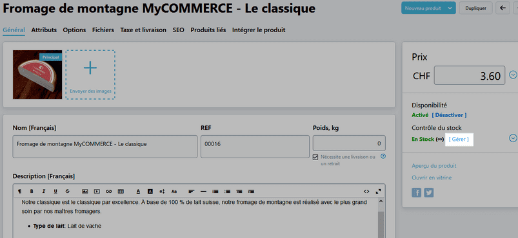The image size is (518, 238).
Task: Open Aperçu du produit link
Action: pos(434,166)
